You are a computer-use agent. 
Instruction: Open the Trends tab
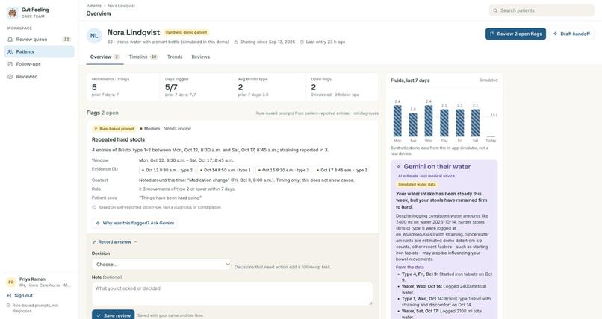(175, 57)
